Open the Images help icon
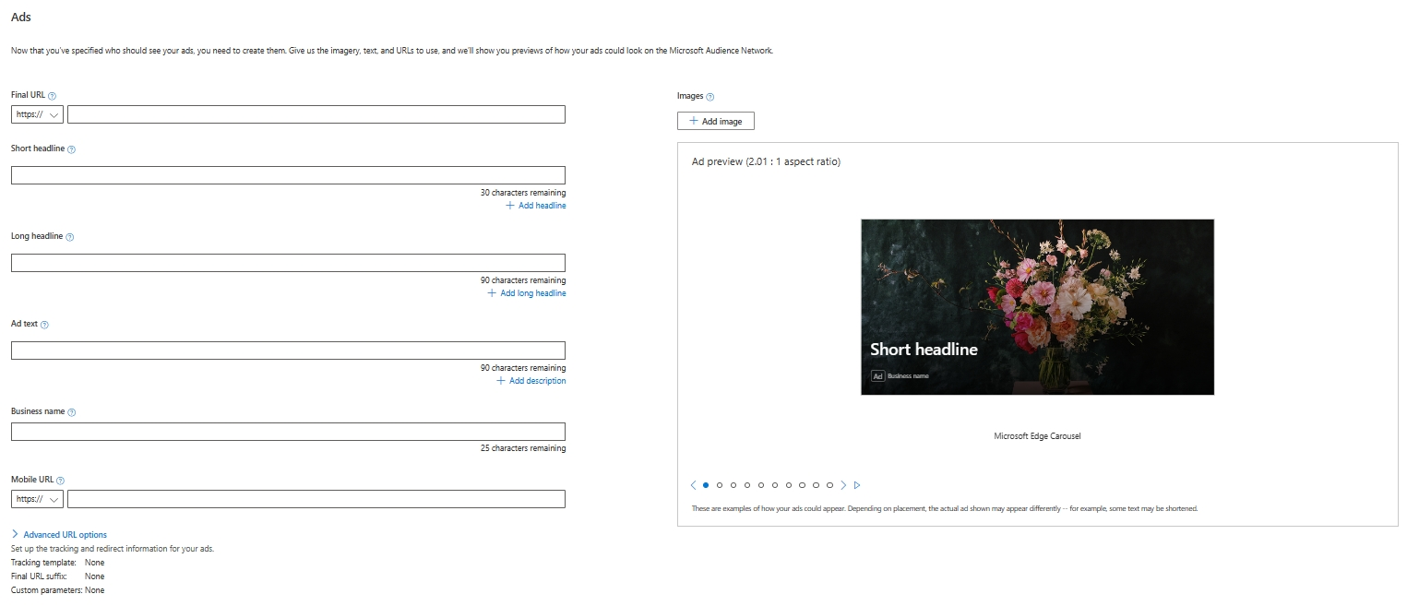The height and width of the screenshot is (606, 1407). [x=709, y=97]
